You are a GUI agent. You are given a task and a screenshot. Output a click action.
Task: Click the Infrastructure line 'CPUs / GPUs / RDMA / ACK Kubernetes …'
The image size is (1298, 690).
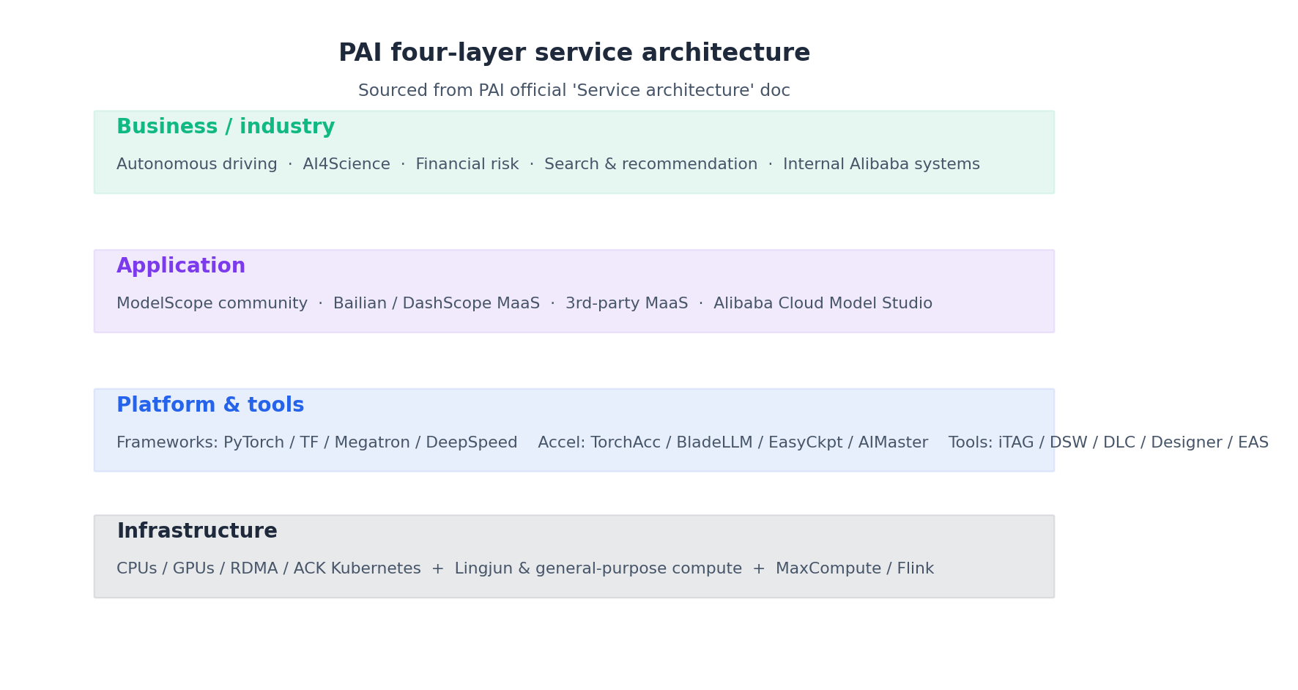click(x=525, y=568)
